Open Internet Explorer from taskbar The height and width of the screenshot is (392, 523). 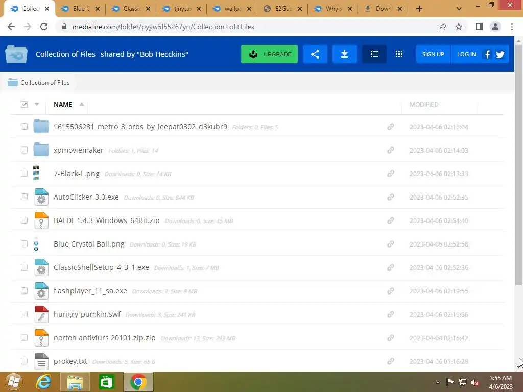click(44, 382)
